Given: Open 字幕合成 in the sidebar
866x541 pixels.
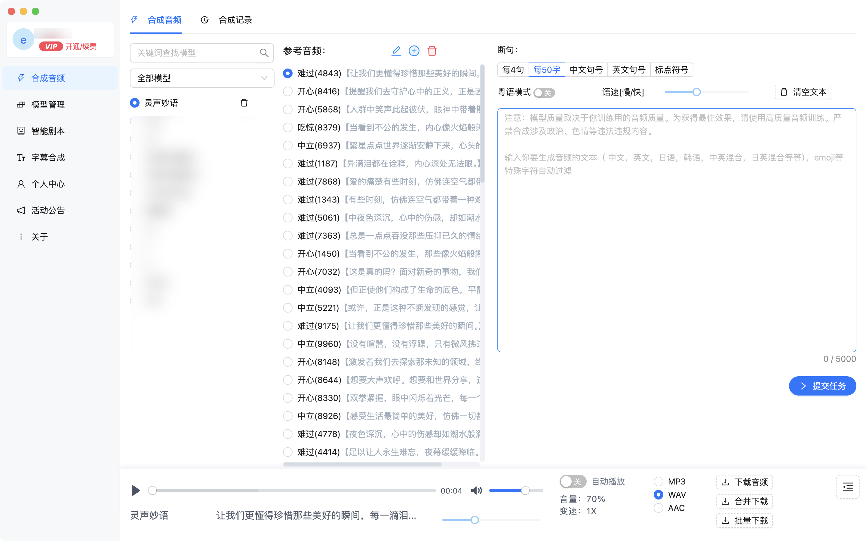Looking at the screenshot, I should click(60, 157).
